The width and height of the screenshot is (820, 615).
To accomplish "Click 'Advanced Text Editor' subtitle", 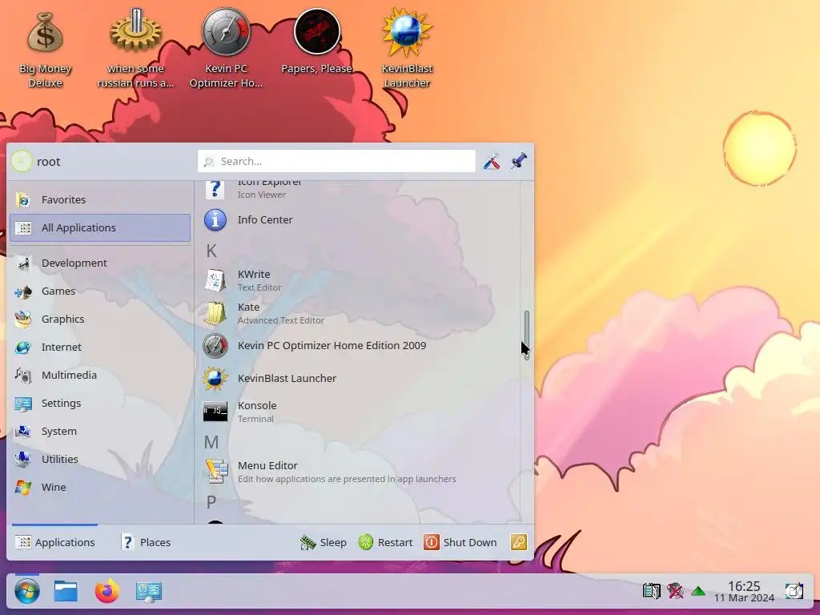I will coord(281,320).
